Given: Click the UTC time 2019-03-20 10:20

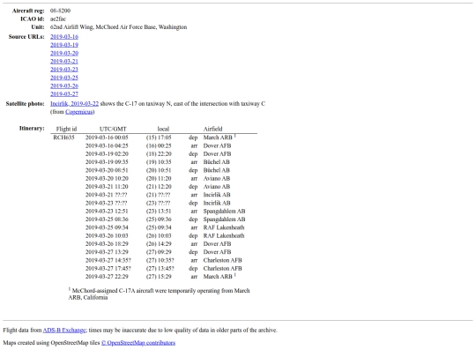Looking at the screenshot, I should pyautogui.click(x=107, y=178).
